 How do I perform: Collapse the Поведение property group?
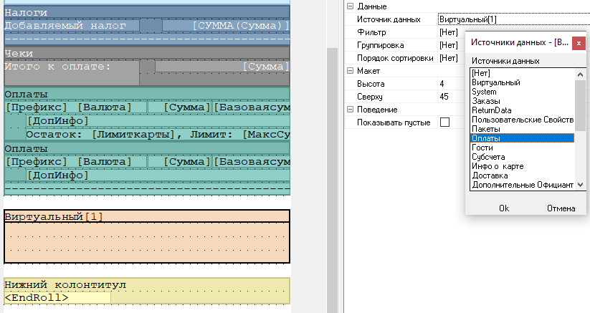(351, 110)
